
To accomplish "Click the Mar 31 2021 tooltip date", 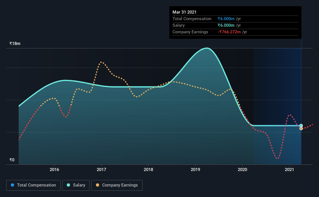I will (184, 12).
